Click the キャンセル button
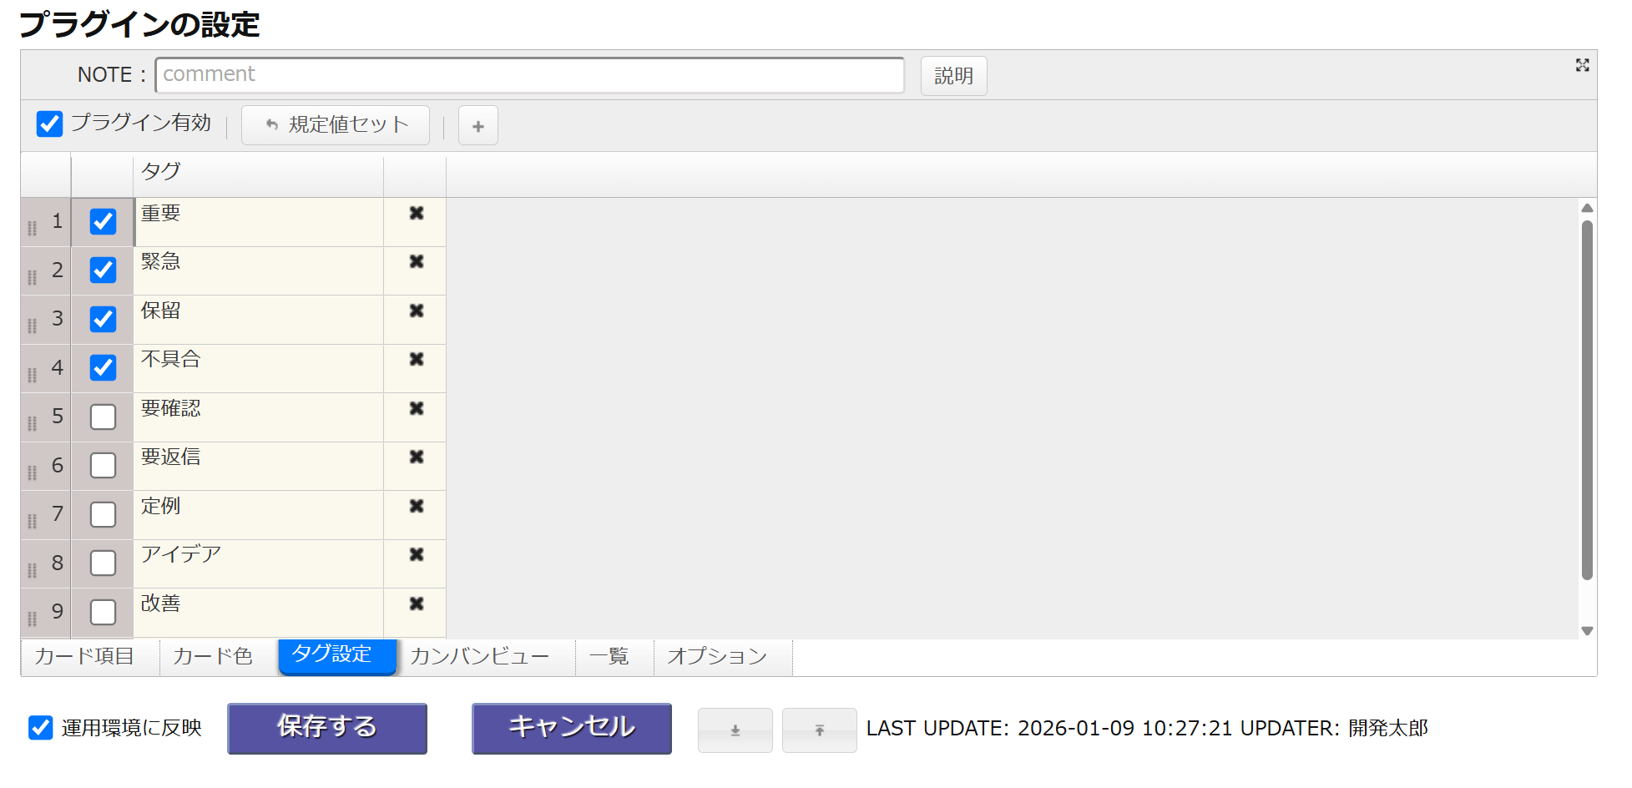This screenshot has height=788, width=1632. (572, 729)
